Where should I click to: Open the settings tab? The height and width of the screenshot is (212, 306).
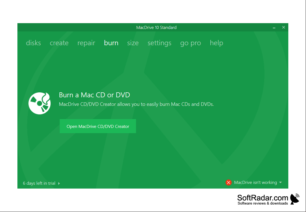tap(159, 43)
